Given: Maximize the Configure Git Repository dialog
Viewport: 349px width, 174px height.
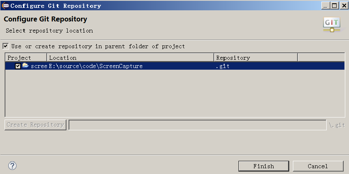Looking at the screenshot, I should point(335,5).
